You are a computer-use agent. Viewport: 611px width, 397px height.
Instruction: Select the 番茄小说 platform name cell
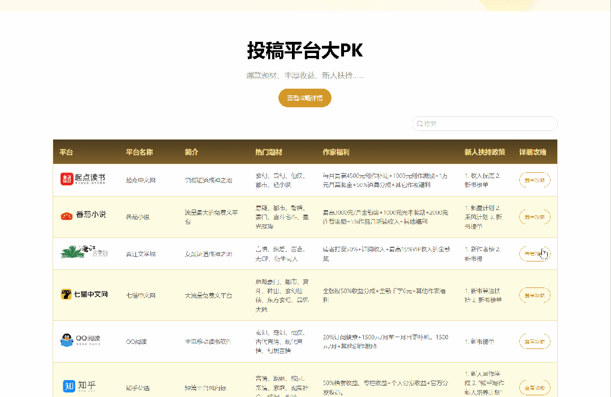point(137,217)
